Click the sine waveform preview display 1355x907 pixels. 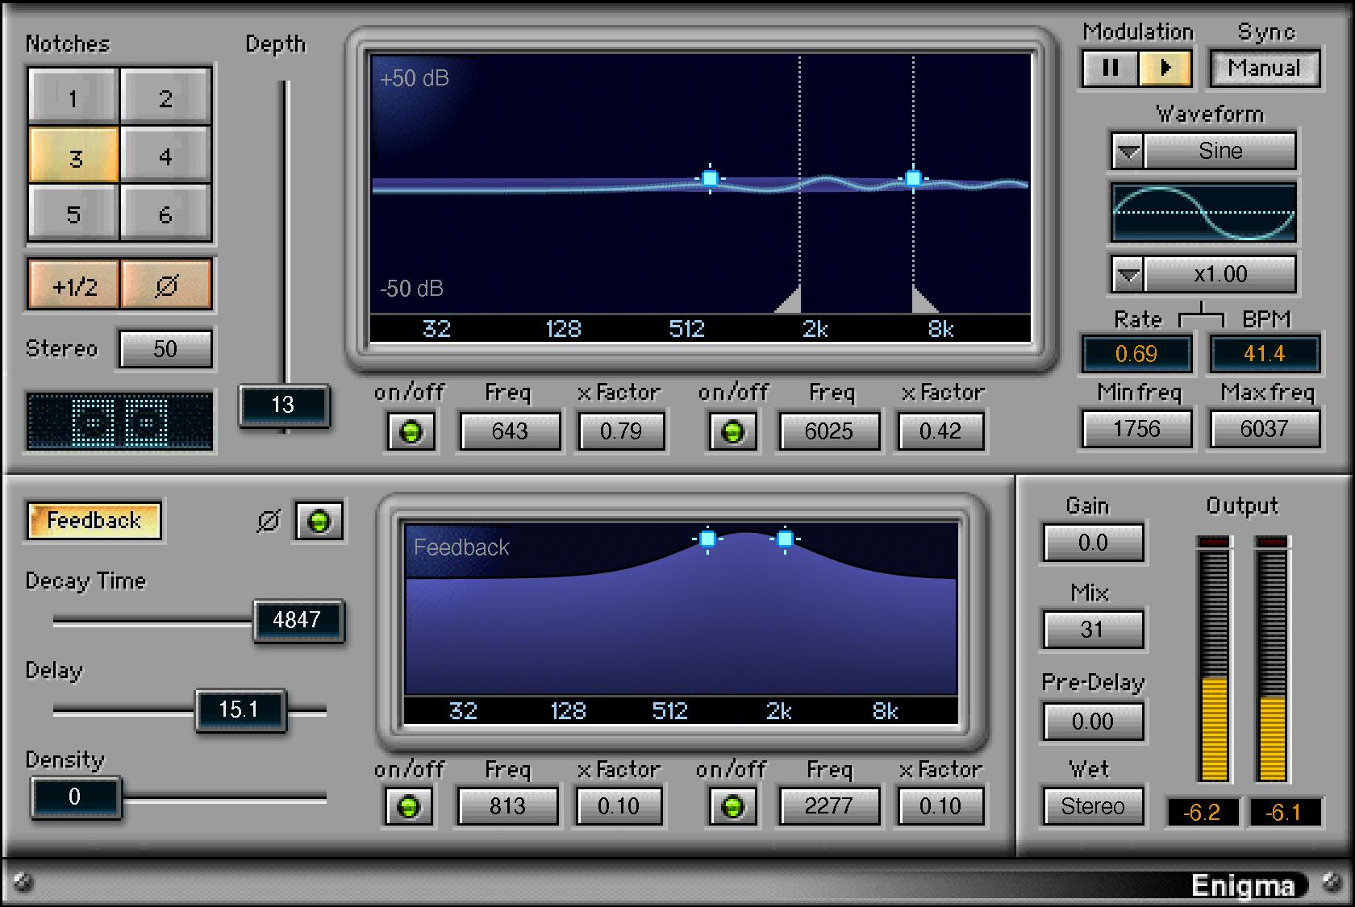point(1203,213)
